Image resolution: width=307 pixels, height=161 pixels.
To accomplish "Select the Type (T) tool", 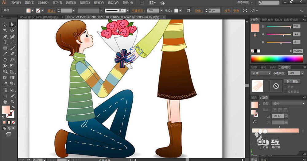I will (x=5, y=42).
